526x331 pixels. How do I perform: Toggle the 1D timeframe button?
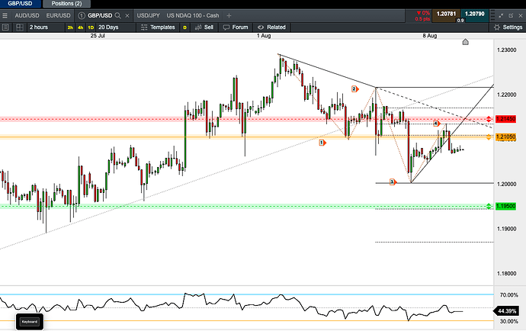pos(91,27)
